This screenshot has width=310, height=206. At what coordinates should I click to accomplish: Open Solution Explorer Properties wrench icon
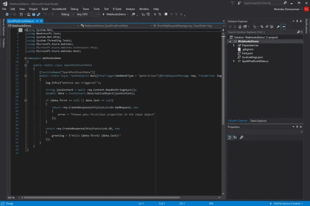[278, 27]
